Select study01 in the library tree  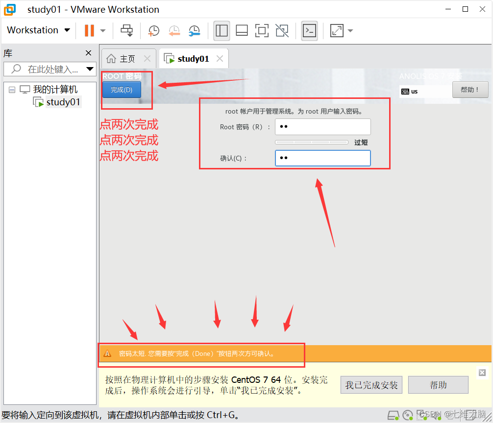63,102
